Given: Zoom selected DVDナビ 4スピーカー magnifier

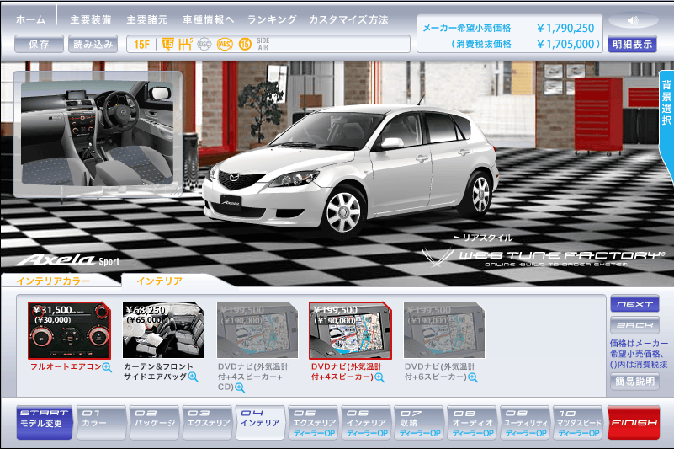Looking at the screenshot, I should (x=379, y=377).
